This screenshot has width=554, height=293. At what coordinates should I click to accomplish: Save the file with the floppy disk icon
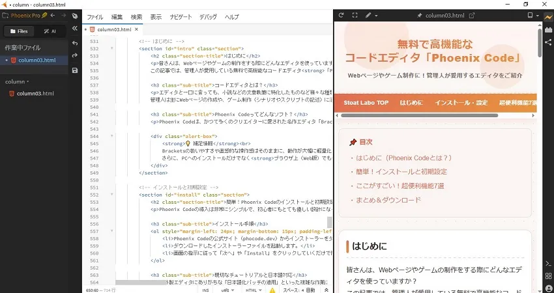(x=74, y=70)
